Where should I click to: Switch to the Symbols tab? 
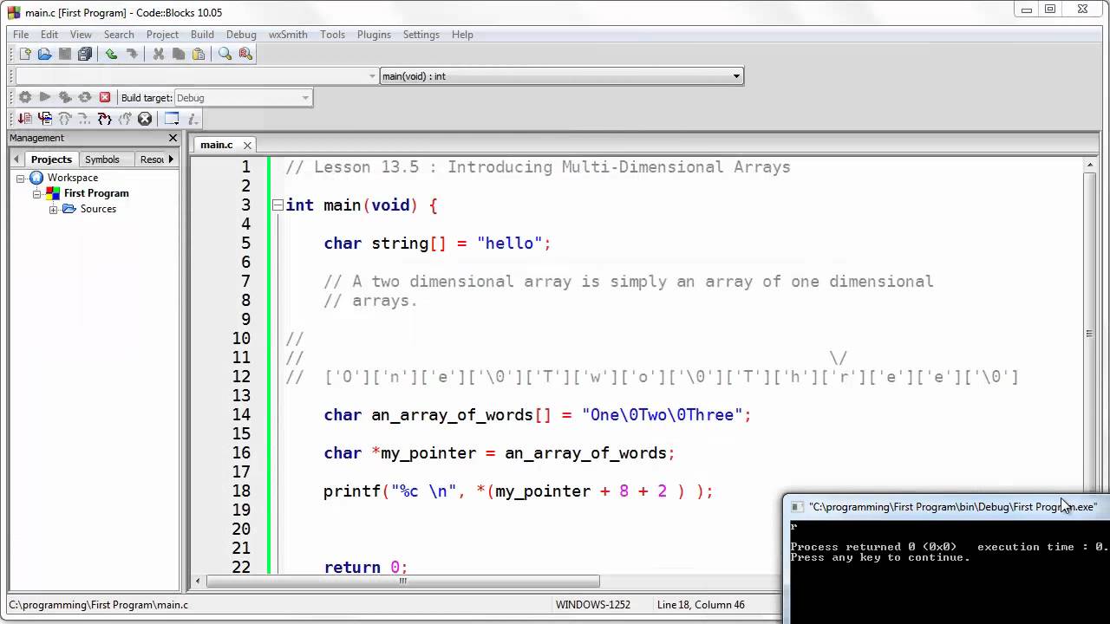[102, 159]
